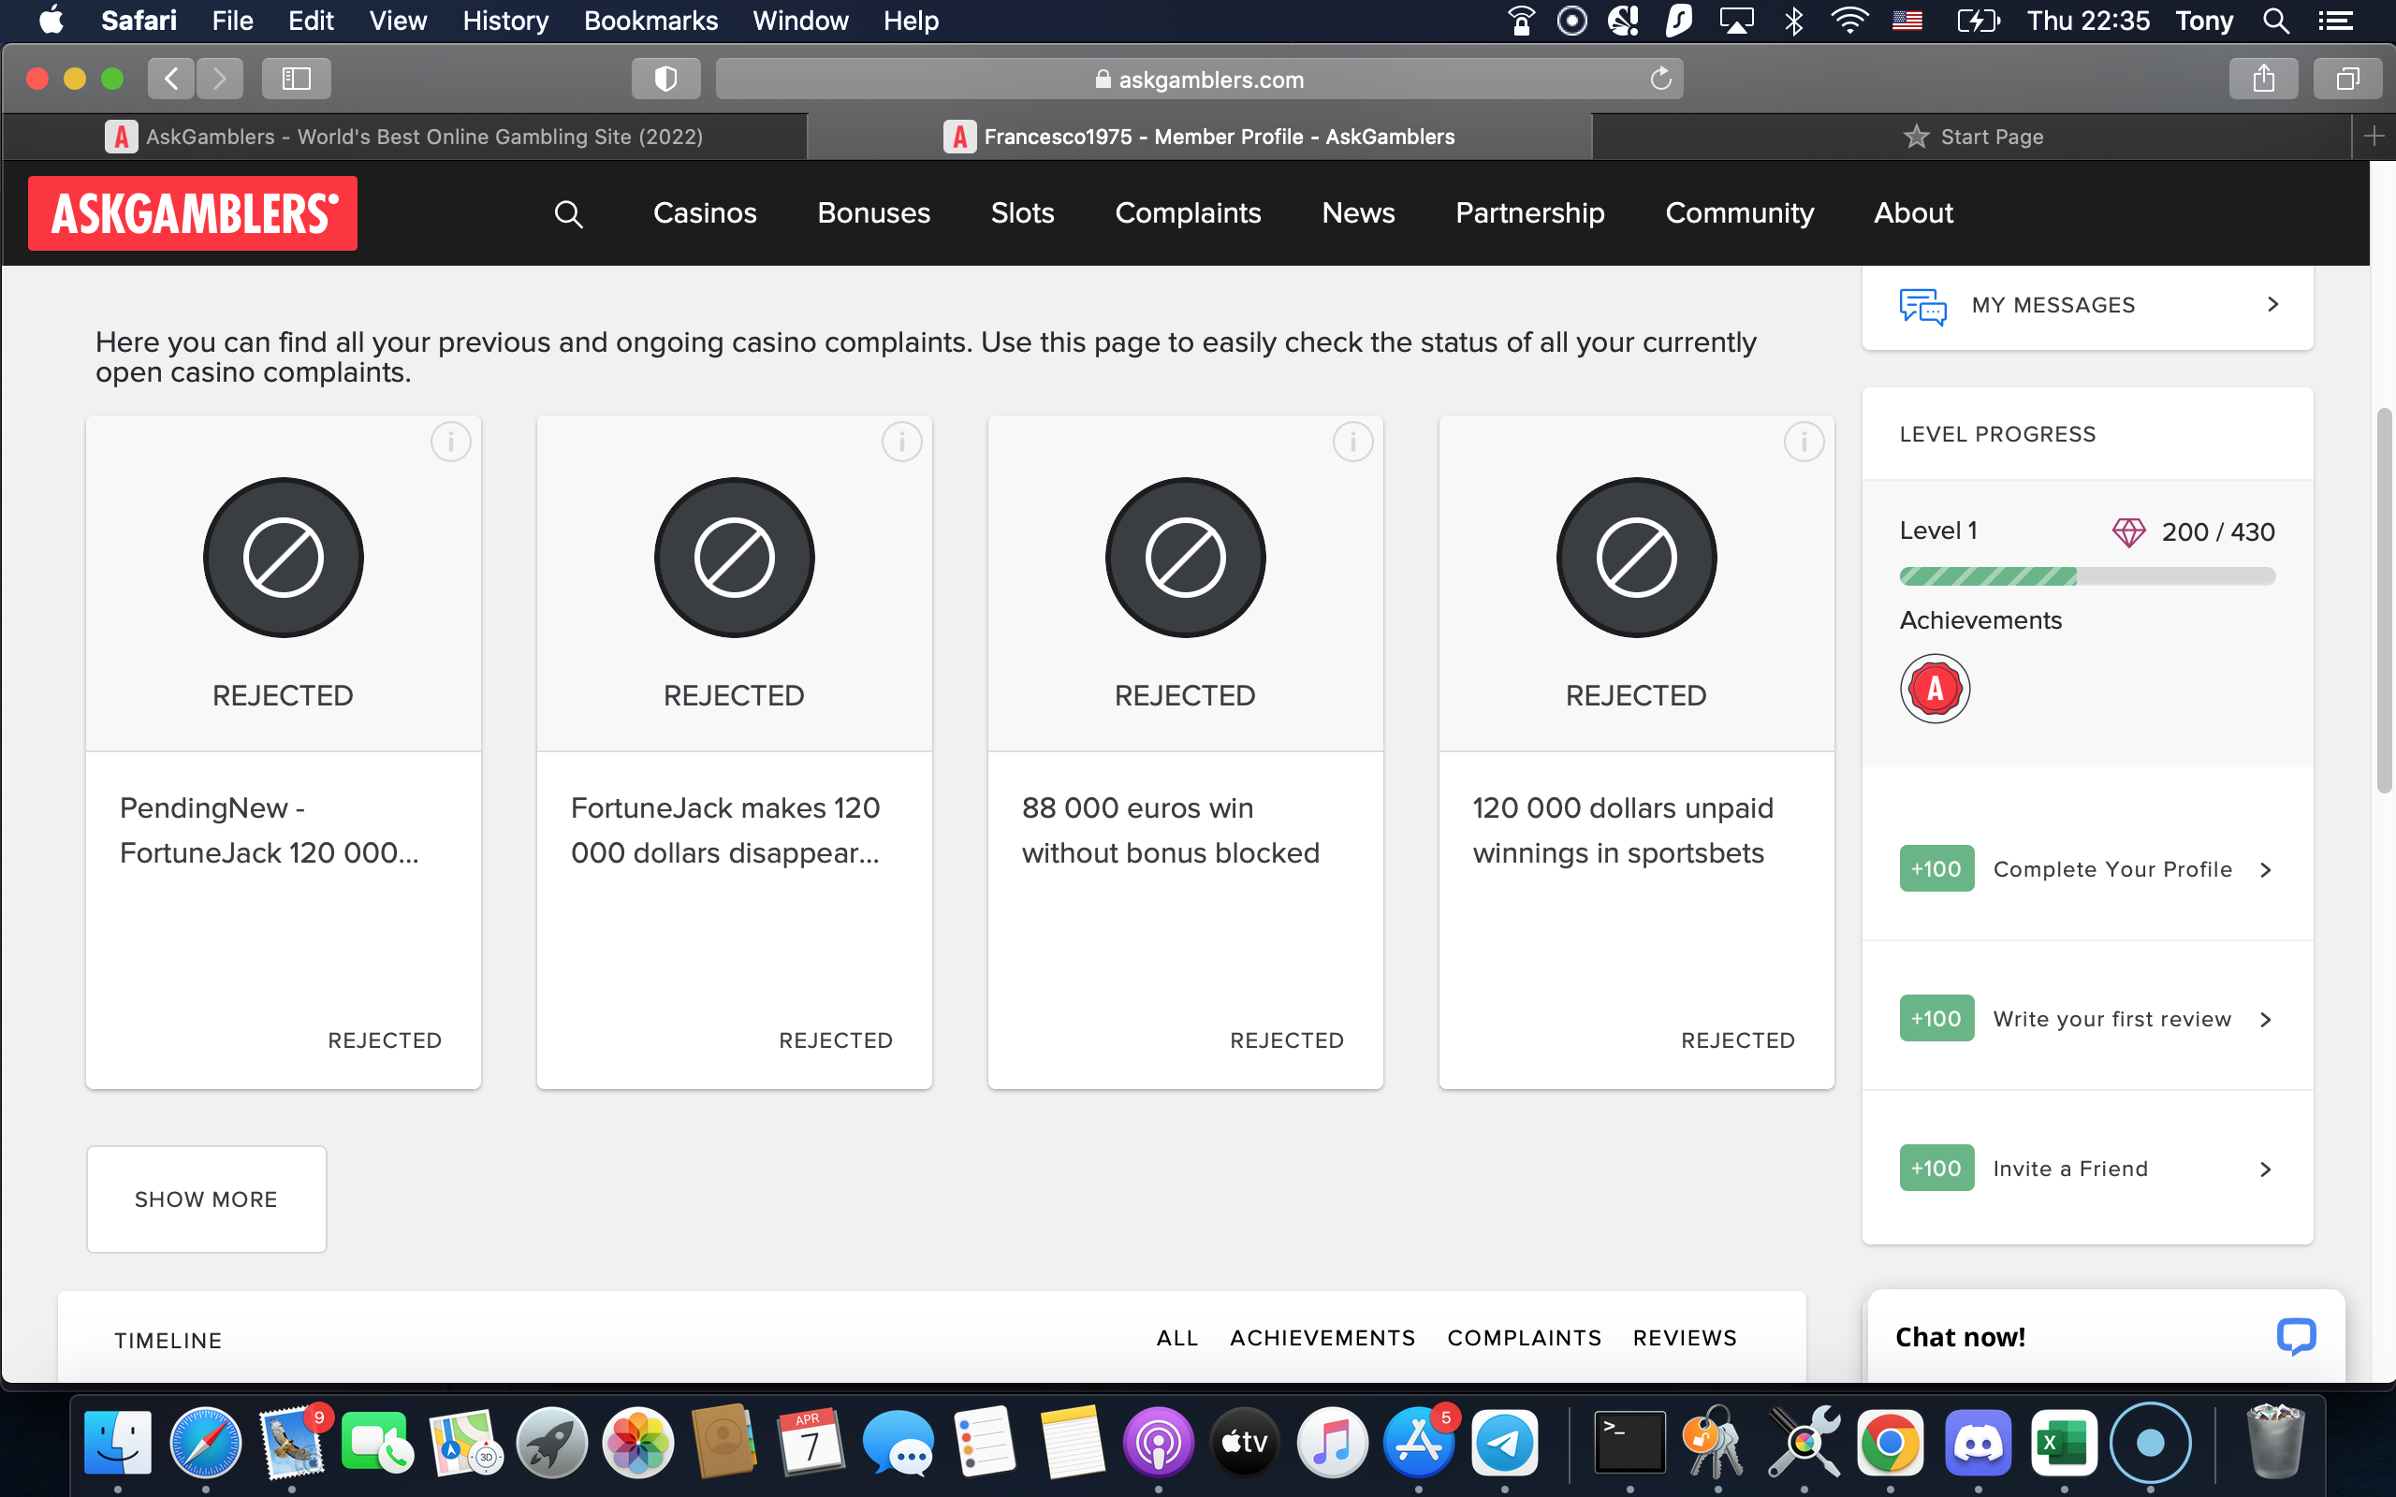Filter timeline by ALL
Image resolution: width=2396 pixels, height=1497 pixels.
(1177, 1338)
